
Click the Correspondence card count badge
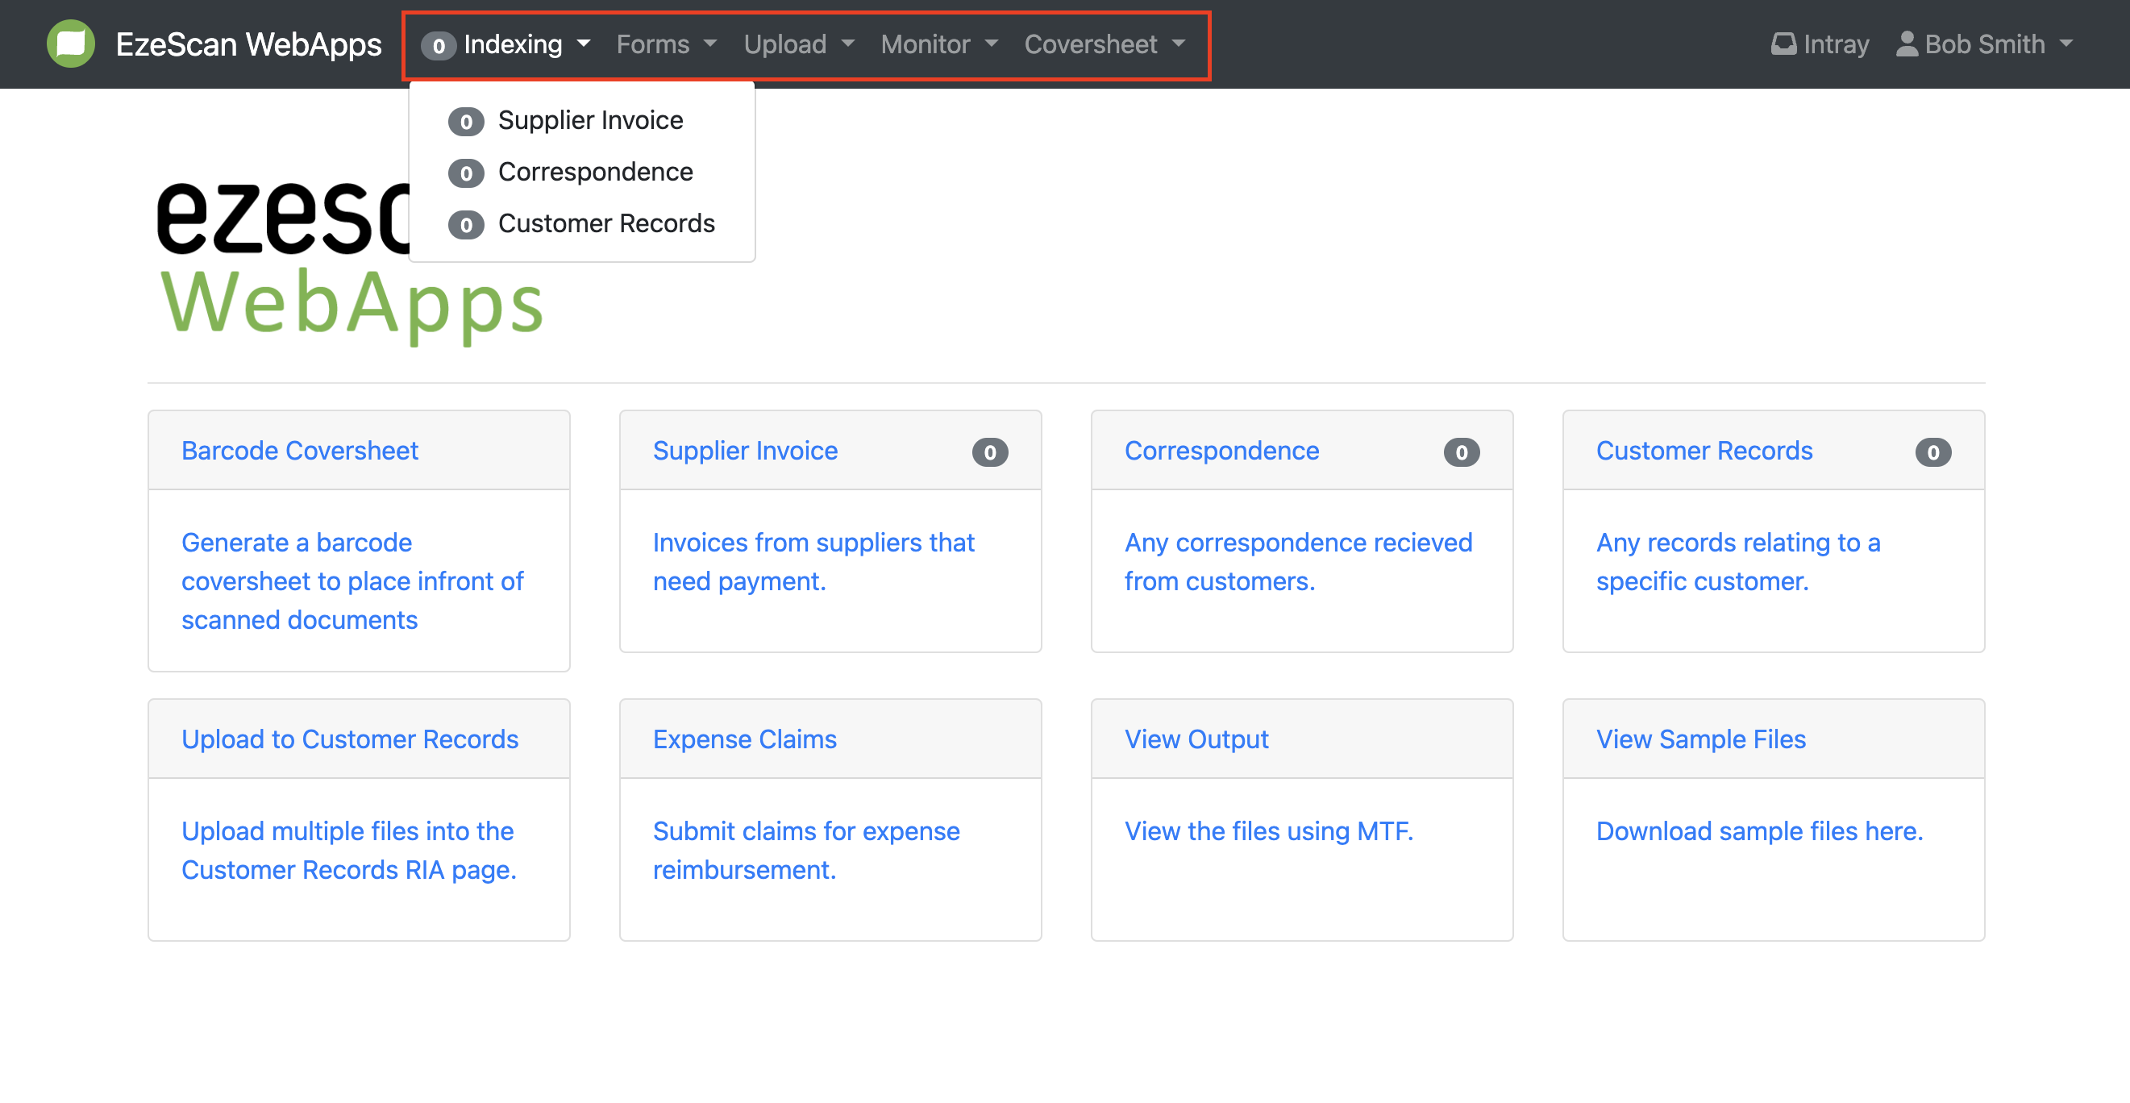1460,452
